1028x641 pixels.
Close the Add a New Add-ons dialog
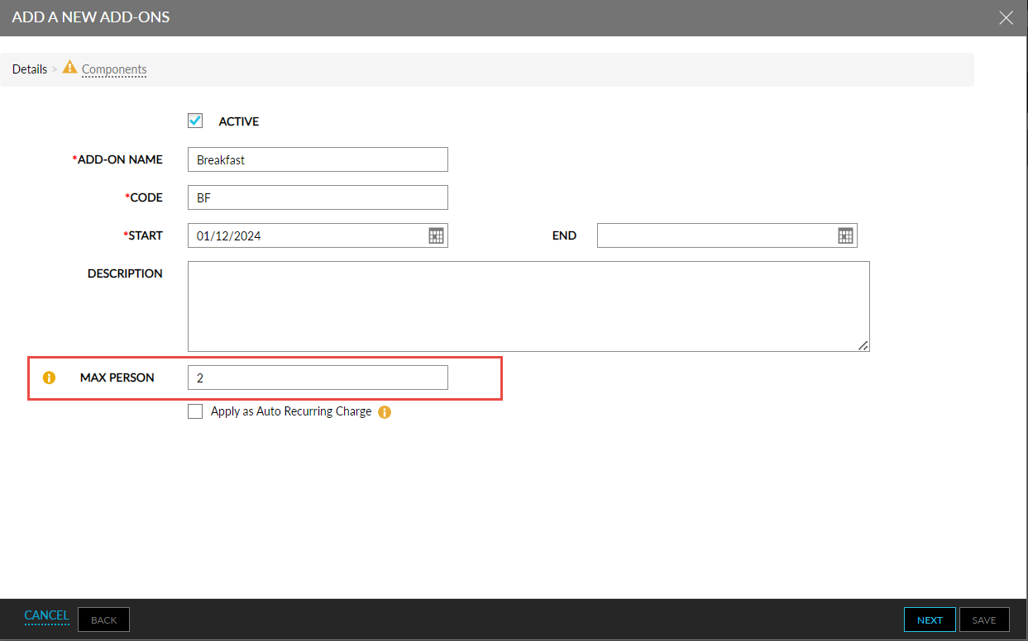(x=1006, y=17)
